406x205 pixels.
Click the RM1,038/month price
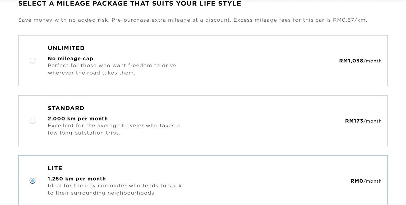coord(360,61)
